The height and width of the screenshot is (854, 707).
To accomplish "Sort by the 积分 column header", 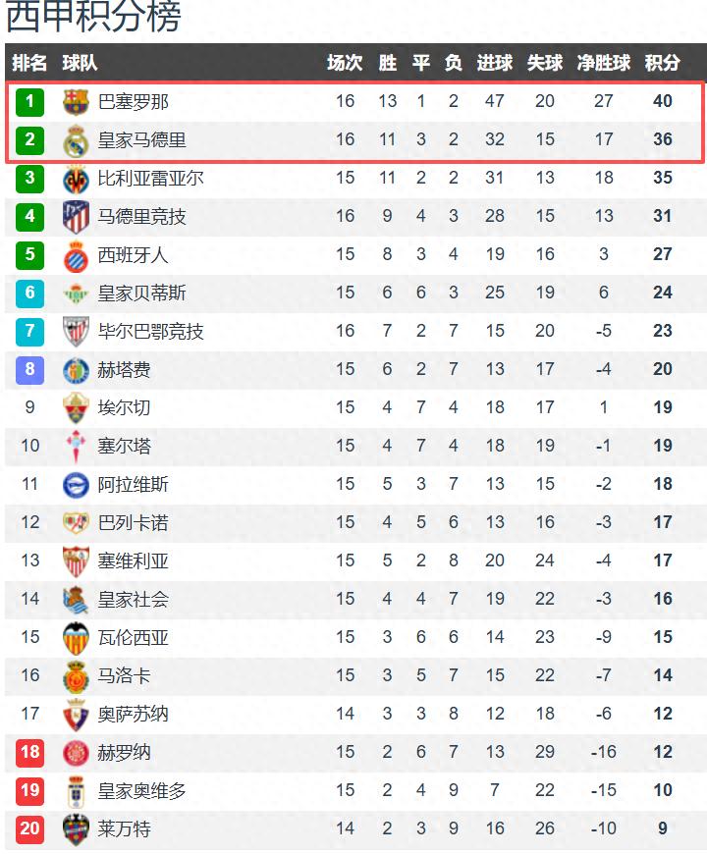I will (662, 63).
